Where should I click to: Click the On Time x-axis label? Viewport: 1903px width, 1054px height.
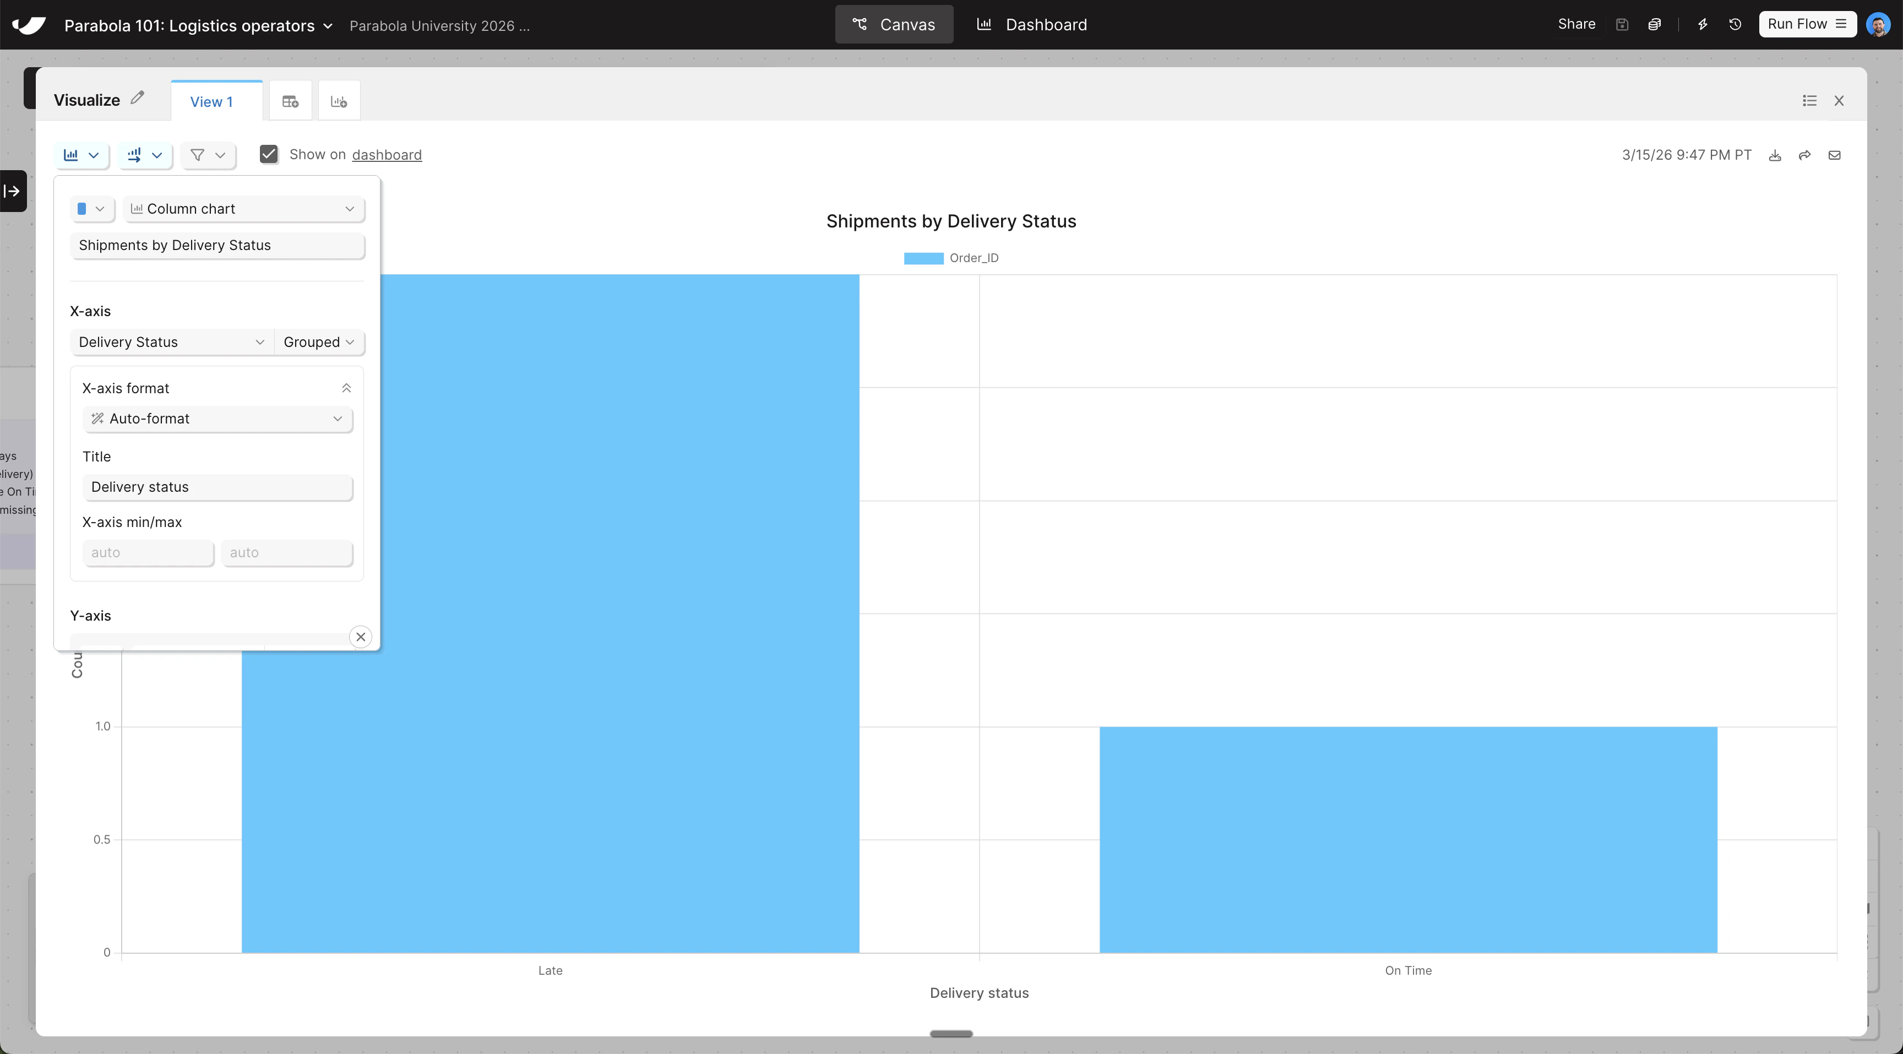coord(1408,970)
